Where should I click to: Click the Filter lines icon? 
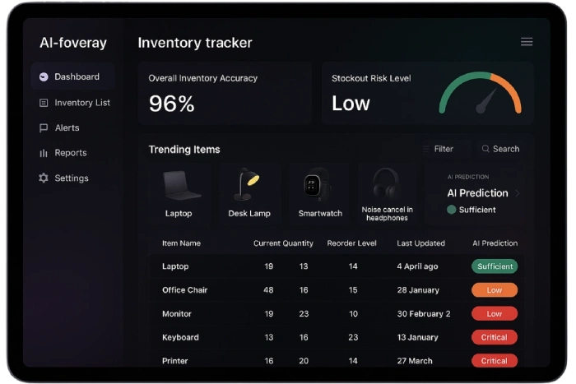point(426,149)
